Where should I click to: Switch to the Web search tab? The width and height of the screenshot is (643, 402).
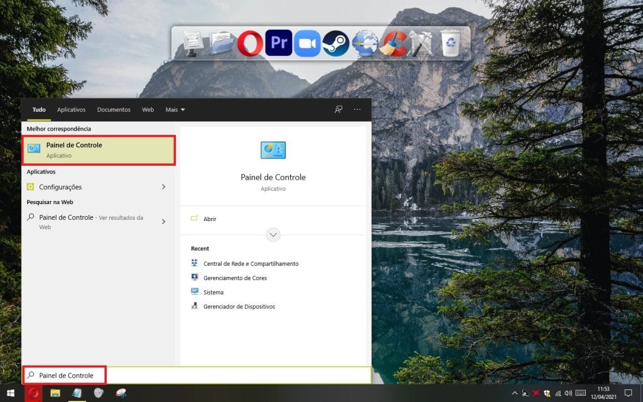(x=148, y=109)
